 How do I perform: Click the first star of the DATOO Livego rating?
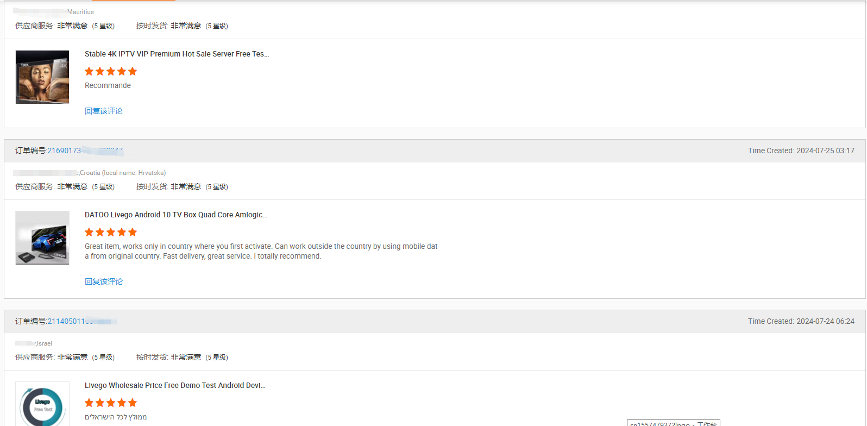coord(89,232)
